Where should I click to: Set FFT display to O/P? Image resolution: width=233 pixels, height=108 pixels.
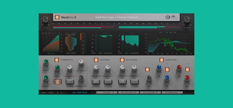171,32
